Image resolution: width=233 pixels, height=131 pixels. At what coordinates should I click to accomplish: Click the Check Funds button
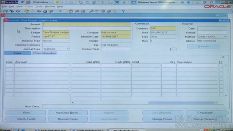click(x=26, y=119)
